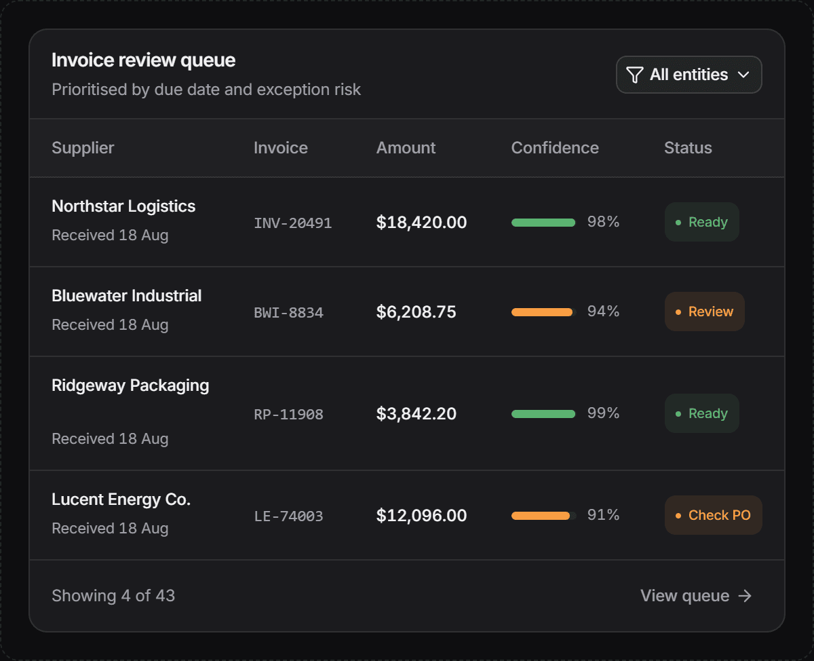Screen dimensions: 814x661
Task: Click the funnel filter icon
Action: (x=634, y=75)
